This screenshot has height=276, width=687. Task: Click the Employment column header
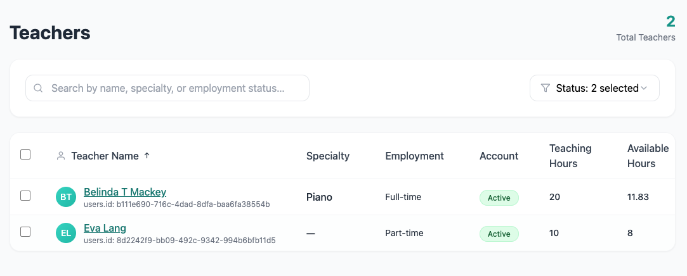point(414,156)
